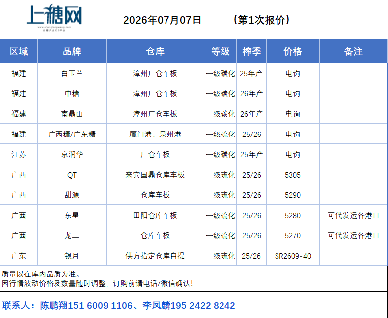Click the 上糖网 logo
Image resolution: width=388 pixels, height=318 pixels.
pos(54,17)
